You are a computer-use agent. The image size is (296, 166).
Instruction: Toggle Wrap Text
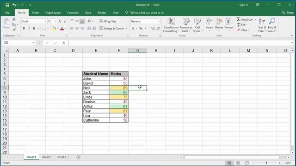pos(108,21)
